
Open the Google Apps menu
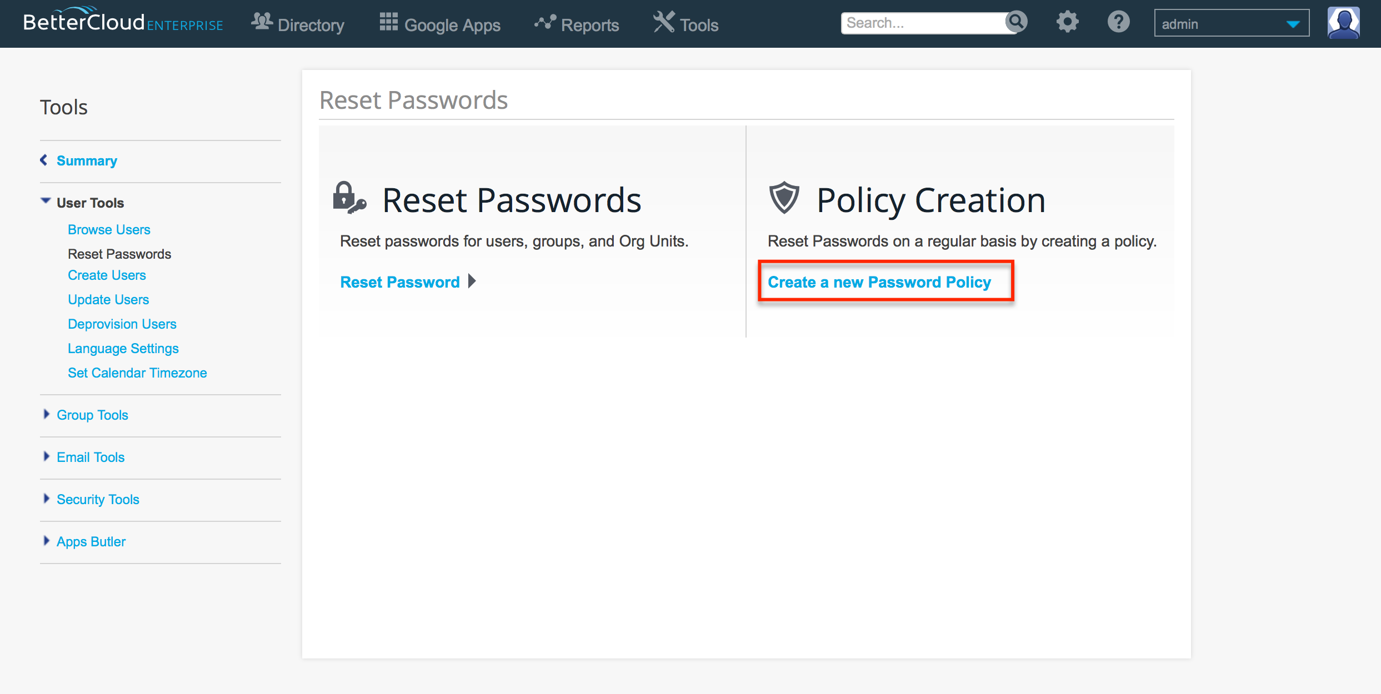(x=440, y=24)
